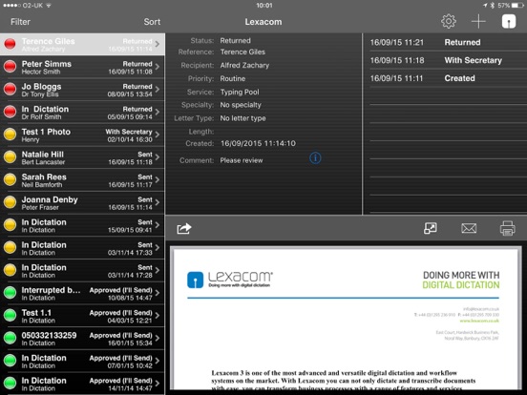527x395 pixels.
Task: Select the Joanna Denby dictation
Action: click(x=82, y=202)
